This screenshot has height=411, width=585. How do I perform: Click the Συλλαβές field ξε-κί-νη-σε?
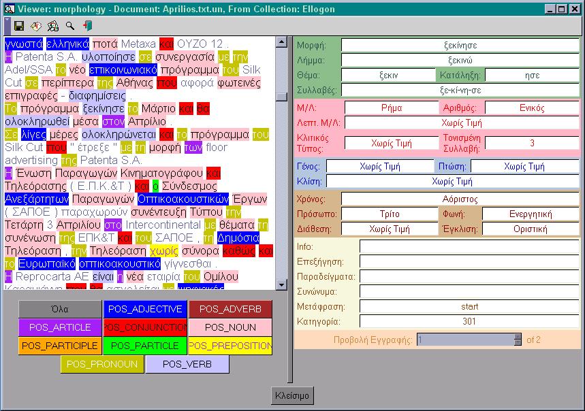[x=460, y=91]
